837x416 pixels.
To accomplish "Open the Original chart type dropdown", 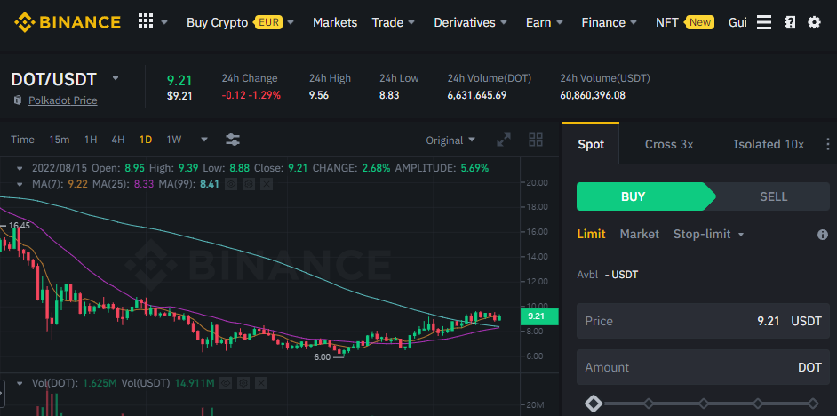I will click(x=450, y=140).
